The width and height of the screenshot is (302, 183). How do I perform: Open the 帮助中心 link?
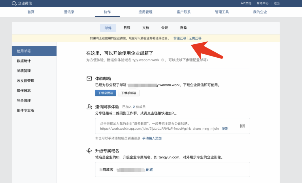(262, 3)
